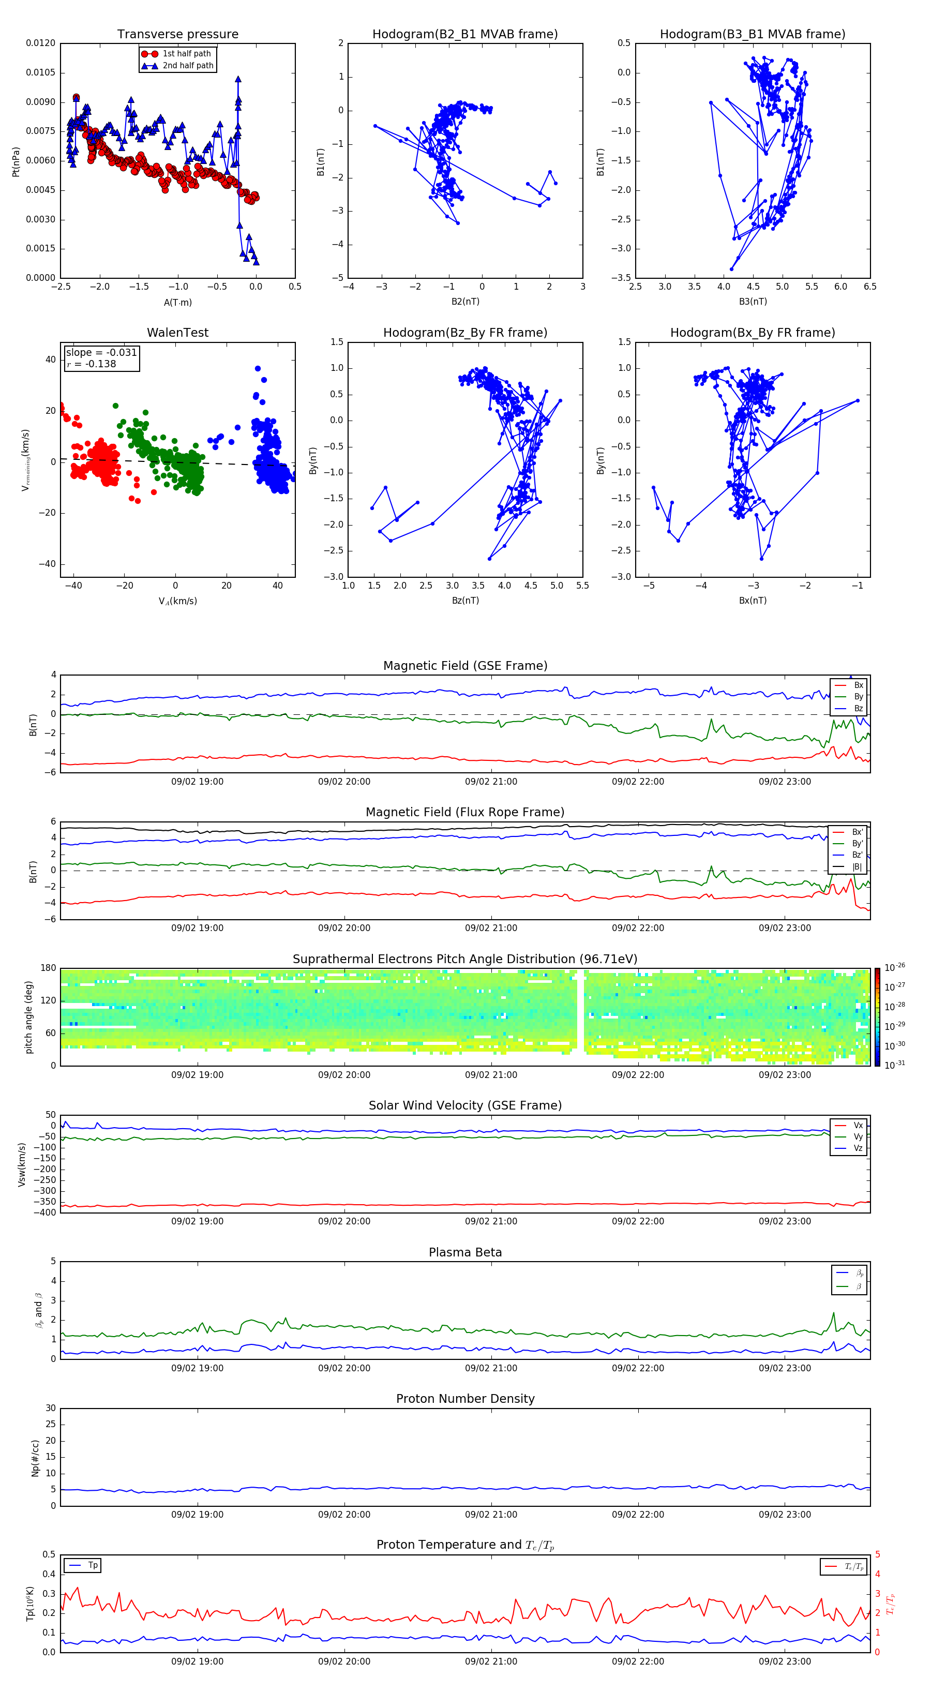
Task: Click the "Plasma Beta" panel title
Action: tap(465, 1253)
